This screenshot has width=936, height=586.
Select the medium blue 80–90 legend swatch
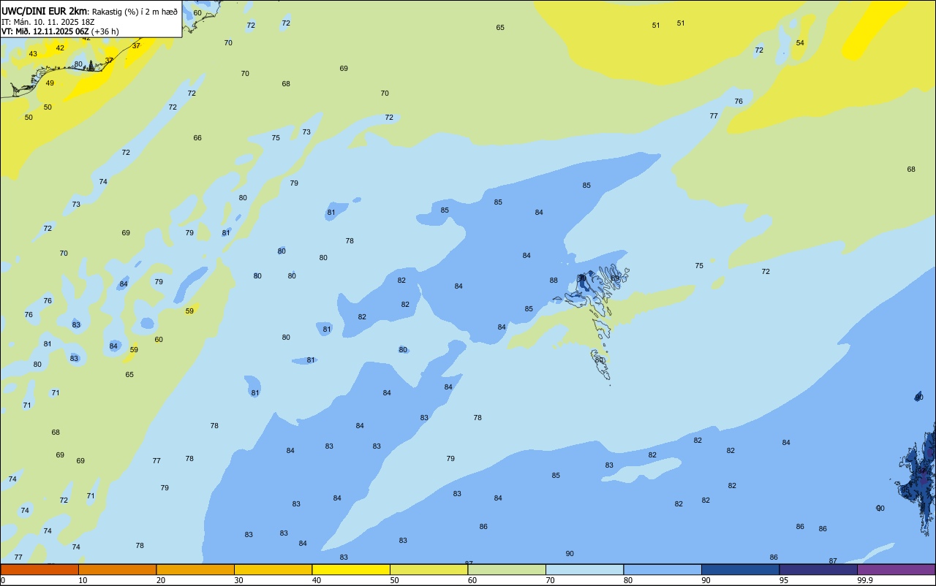coord(663,569)
